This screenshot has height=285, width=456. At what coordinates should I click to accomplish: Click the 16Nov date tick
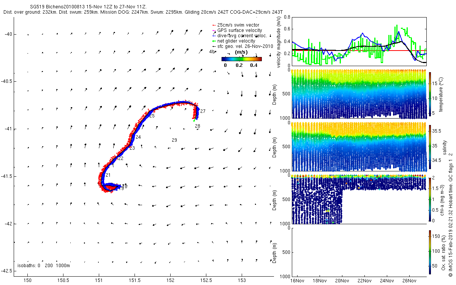point(297,281)
